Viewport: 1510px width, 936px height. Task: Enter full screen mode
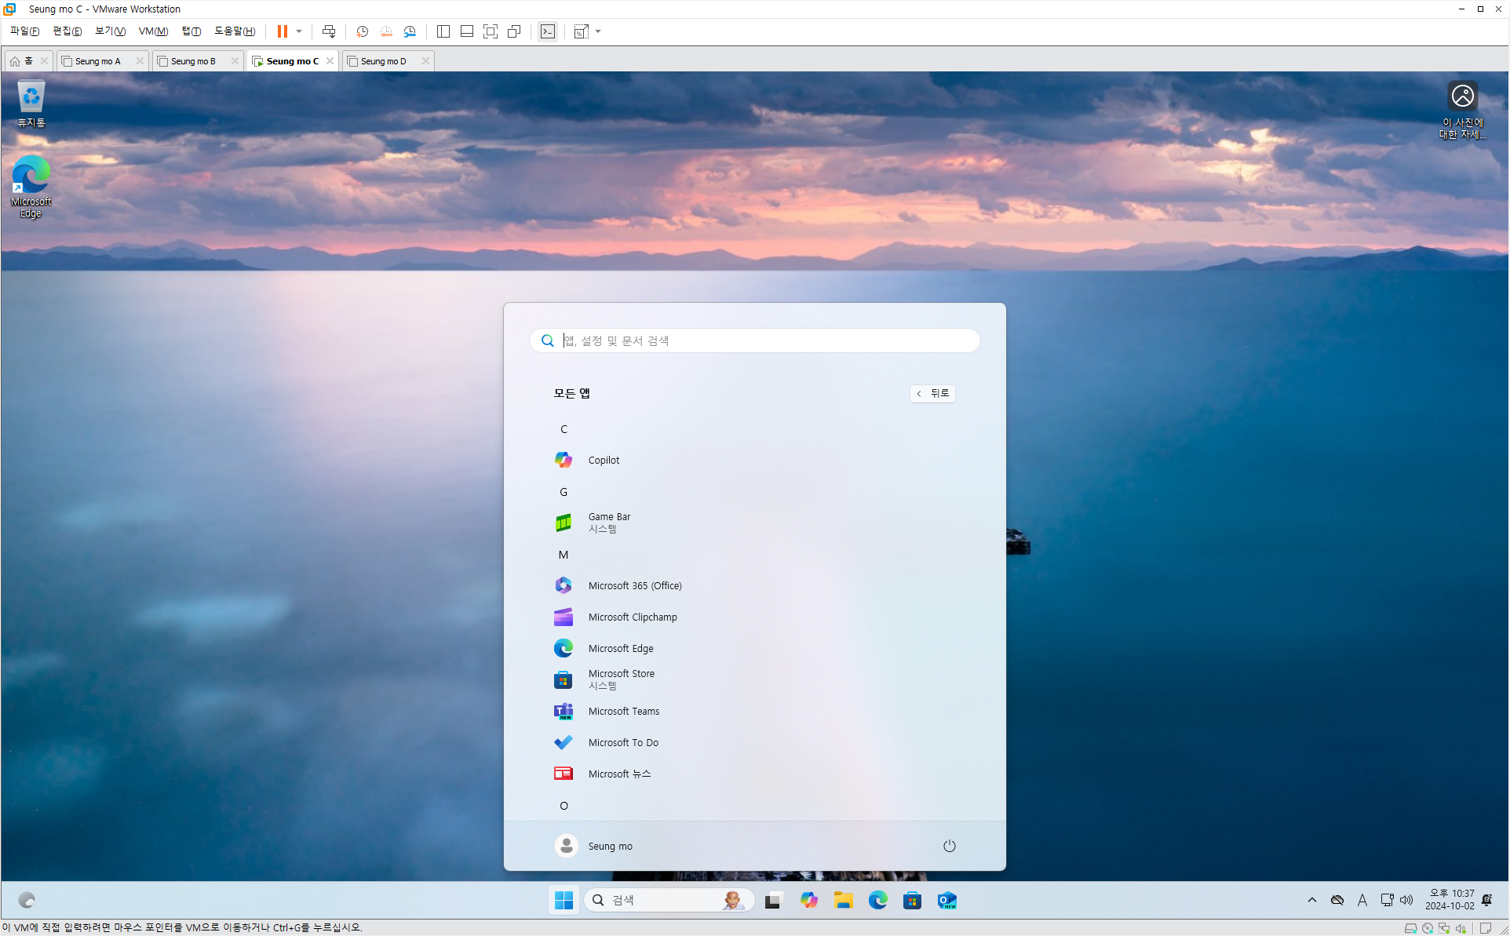tap(490, 31)
